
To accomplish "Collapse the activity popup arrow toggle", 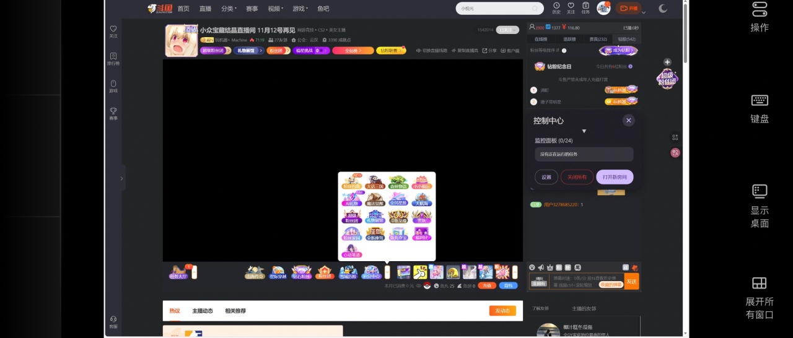I will coord(387,272).
